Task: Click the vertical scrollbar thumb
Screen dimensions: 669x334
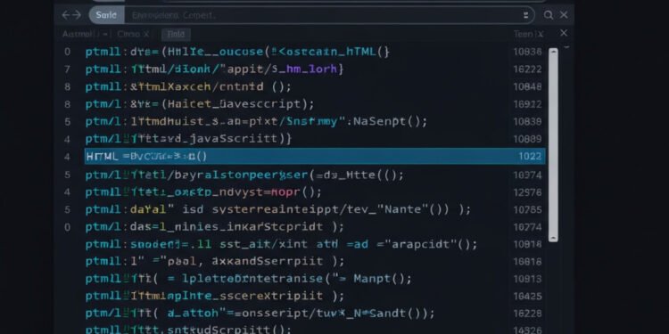Action: point(553,145)
